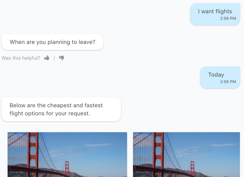244x177 pixels.
Task: Click the divider between thumbs up and down
Action: pyautogui.click(x=54, y=58)
